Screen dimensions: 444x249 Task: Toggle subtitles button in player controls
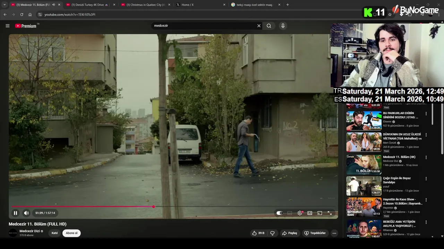tap(290, 213)
